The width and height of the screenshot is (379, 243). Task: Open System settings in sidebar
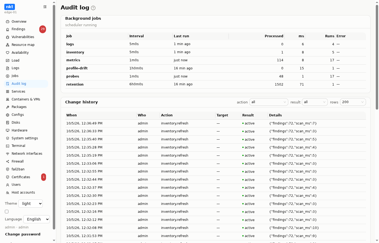click(x=26, y=138)
